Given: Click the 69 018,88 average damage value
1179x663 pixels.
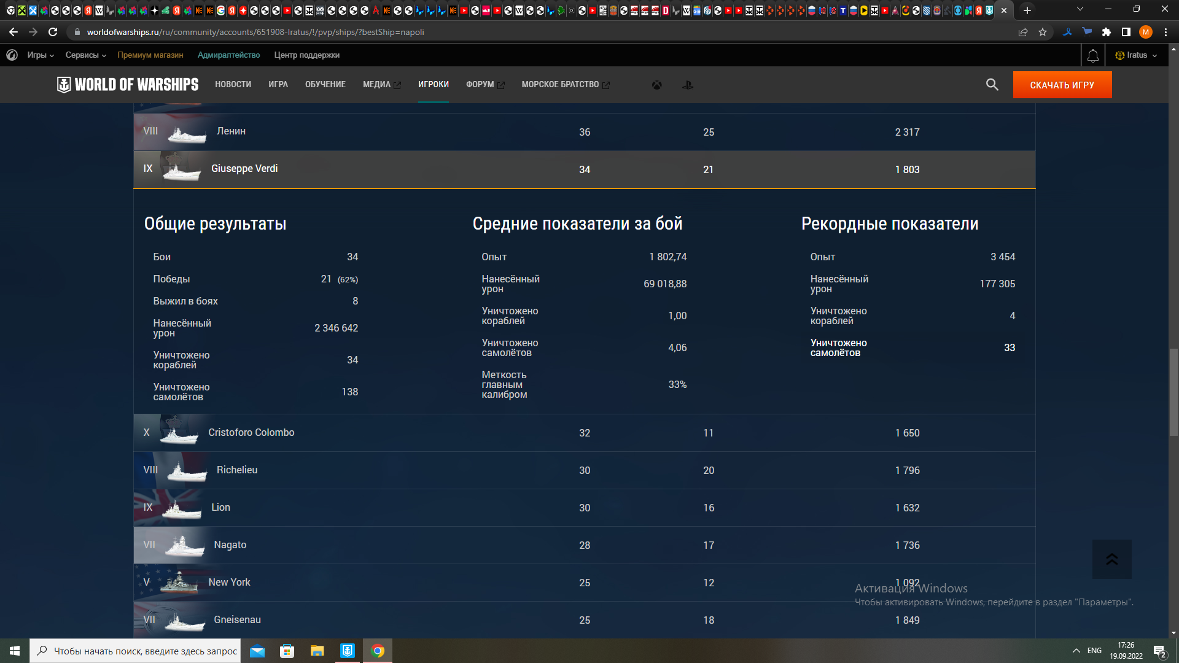Looking at the screenshot, I should [665, 284].
